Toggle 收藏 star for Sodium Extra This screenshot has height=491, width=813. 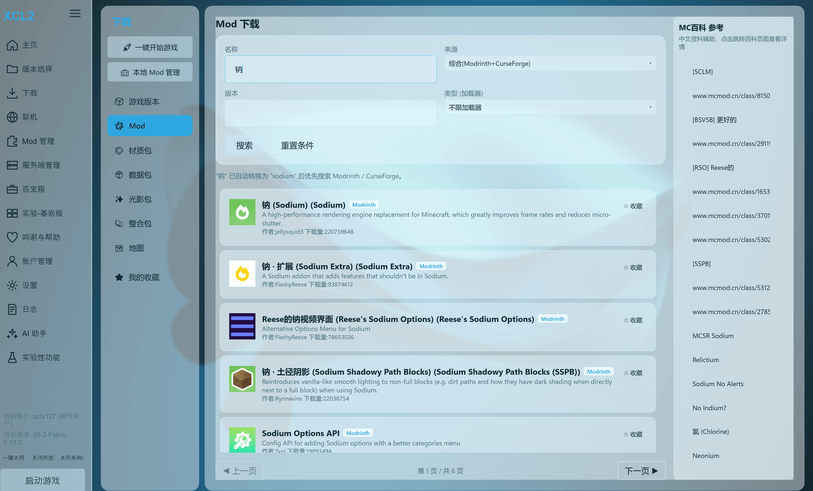[633, 268]
